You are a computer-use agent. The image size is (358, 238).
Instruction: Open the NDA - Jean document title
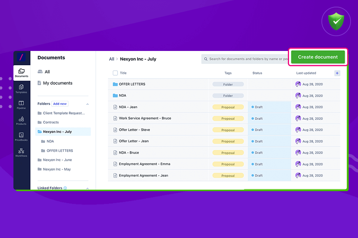pyautogui.click(x=128, y=107)
